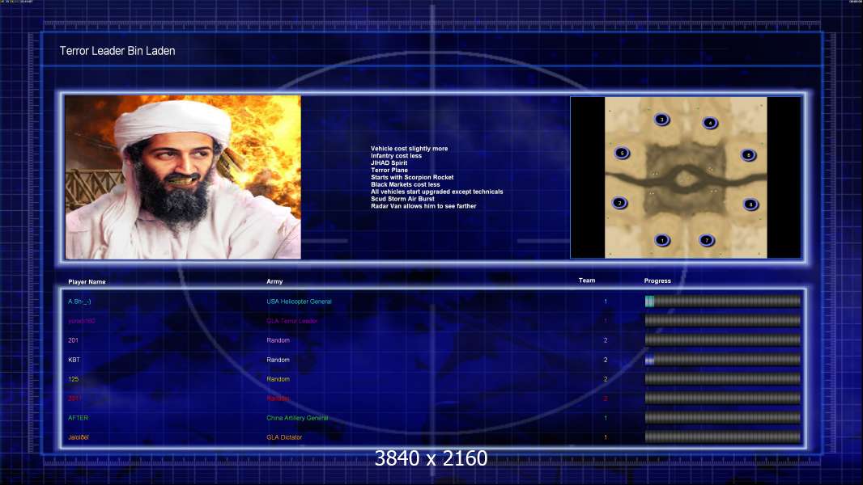Click 'Terror Plane' text line
The image size is (863, 485).
(389, 170)
